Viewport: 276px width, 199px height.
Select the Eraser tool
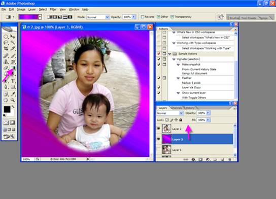(x=6, y=68)
